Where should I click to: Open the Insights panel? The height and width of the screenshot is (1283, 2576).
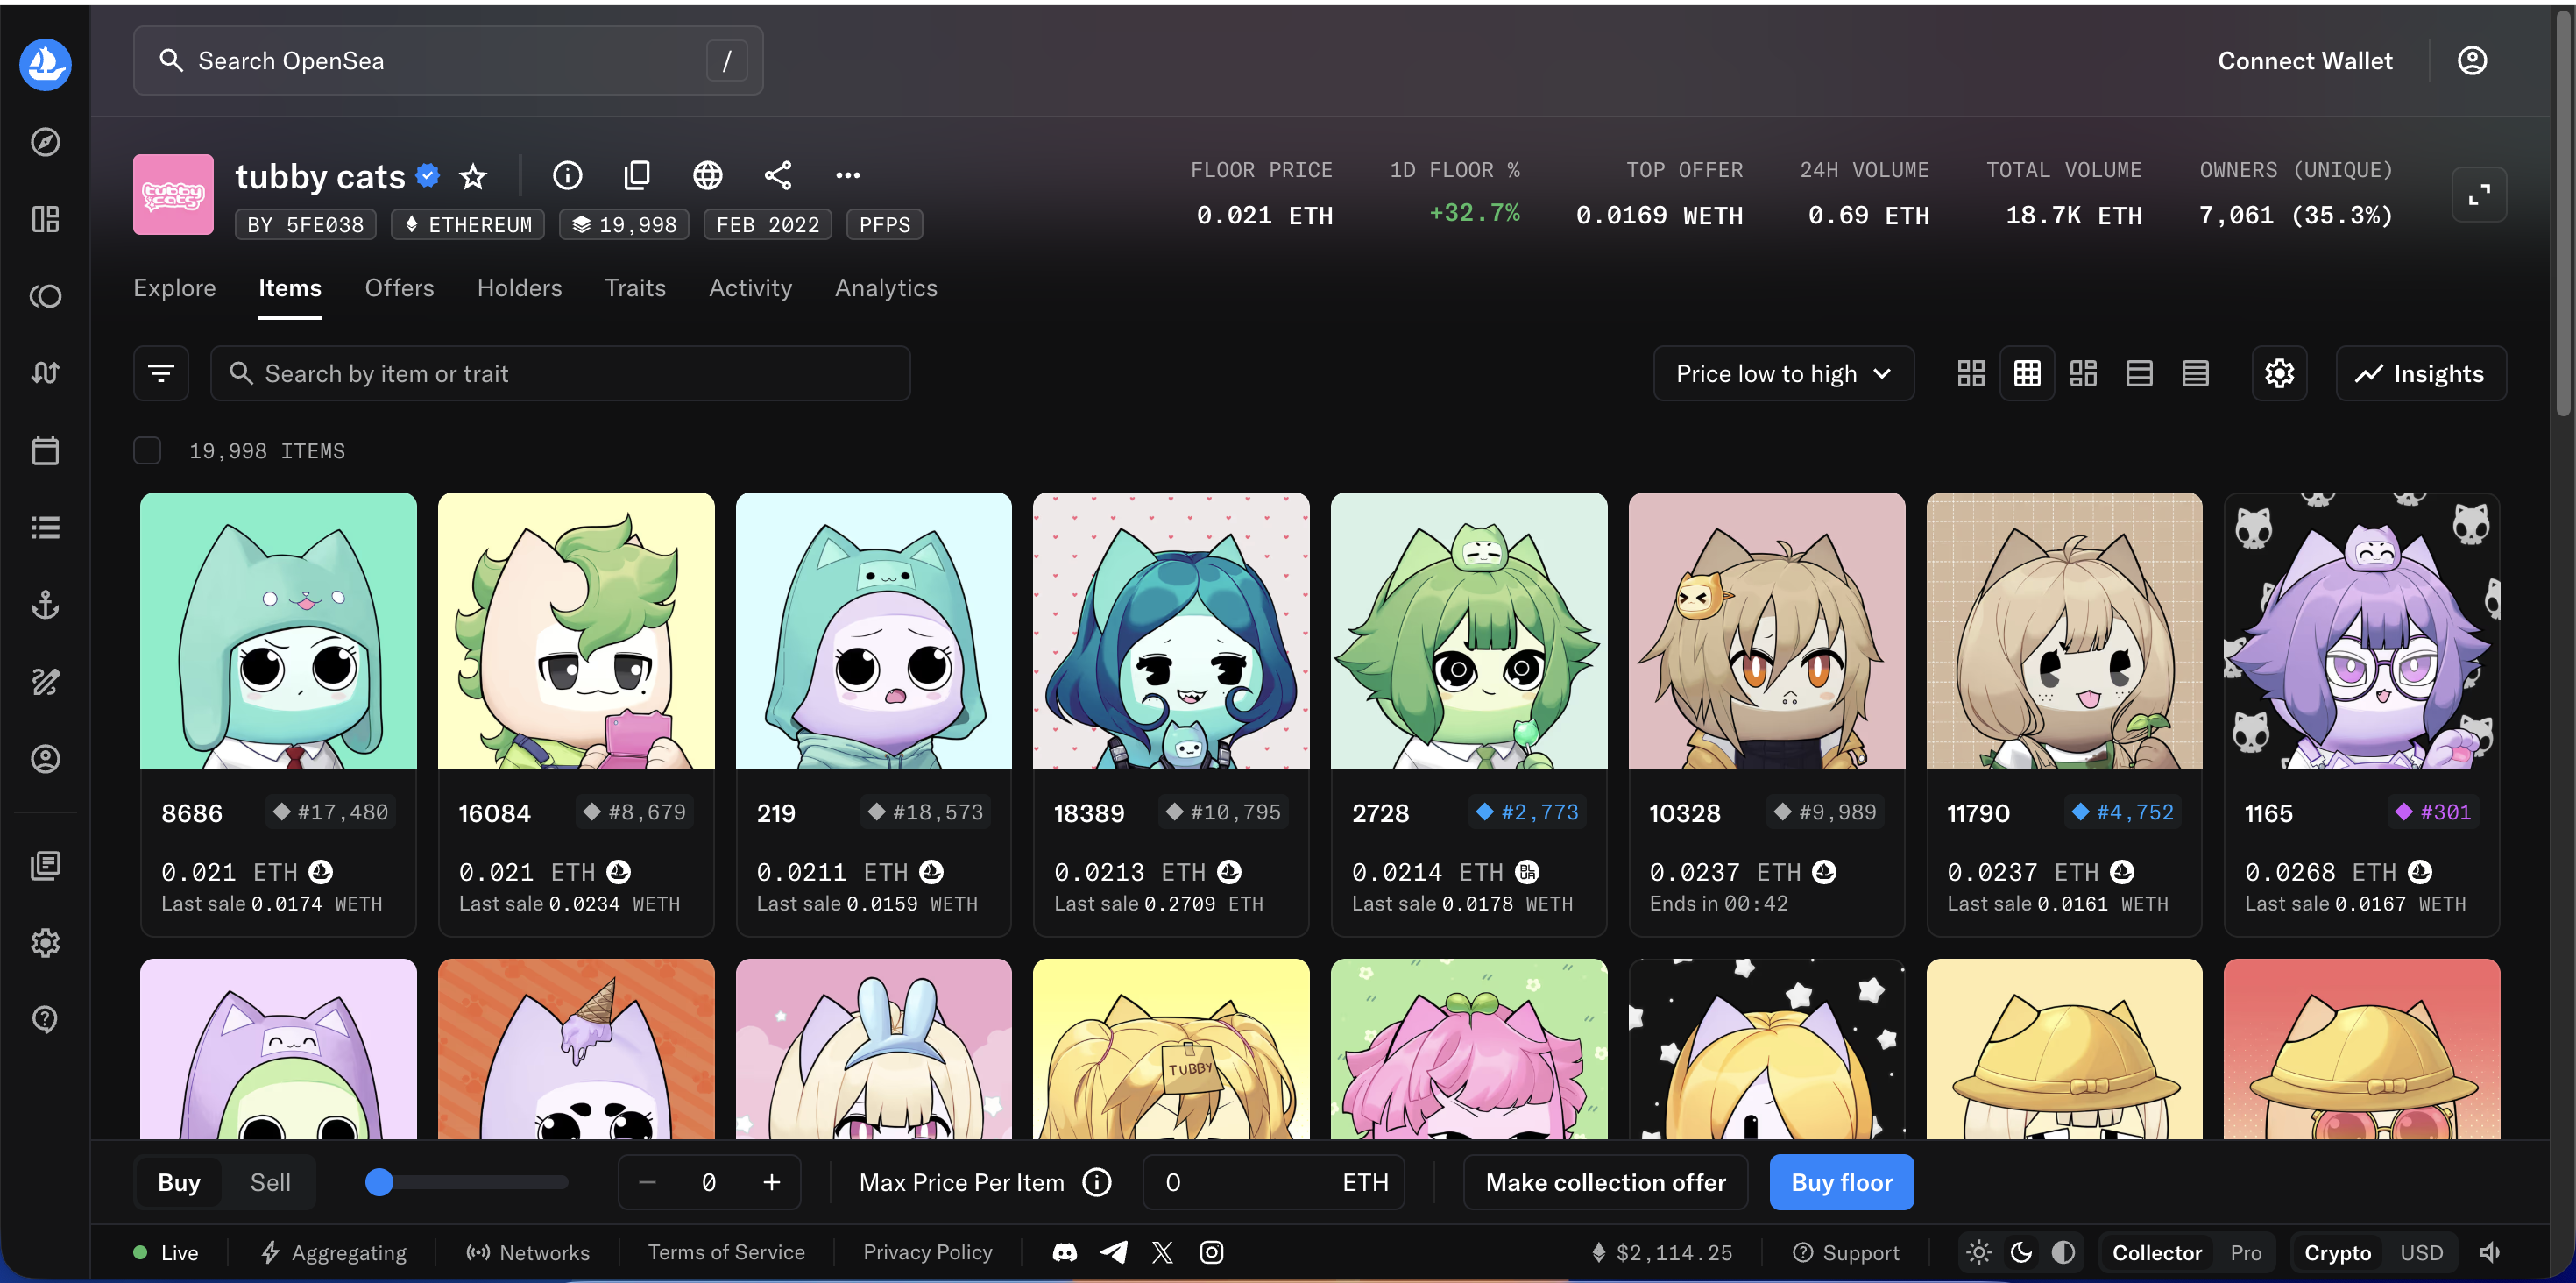(2420, 374)
